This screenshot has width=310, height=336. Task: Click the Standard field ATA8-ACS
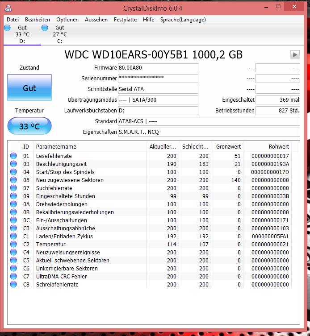209,121
